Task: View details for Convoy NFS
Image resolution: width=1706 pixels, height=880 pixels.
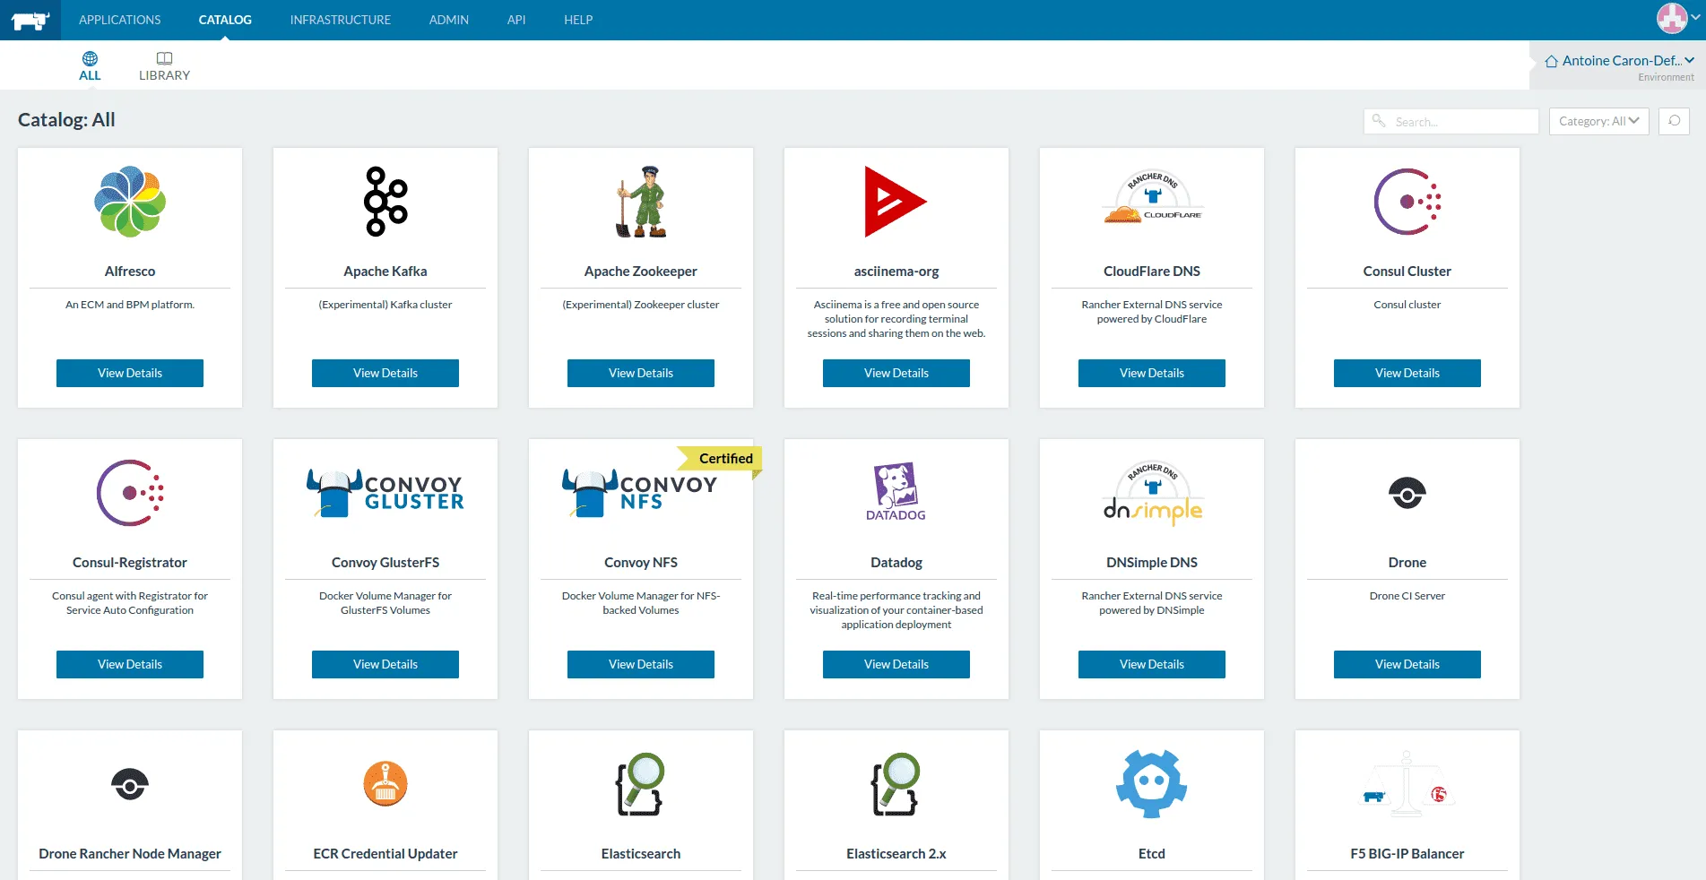Action: click(x=641, y=664)
